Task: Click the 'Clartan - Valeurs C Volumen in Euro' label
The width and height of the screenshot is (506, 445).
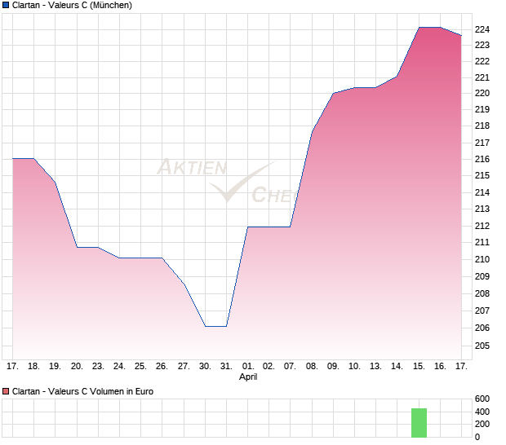Action: [83, 392]
